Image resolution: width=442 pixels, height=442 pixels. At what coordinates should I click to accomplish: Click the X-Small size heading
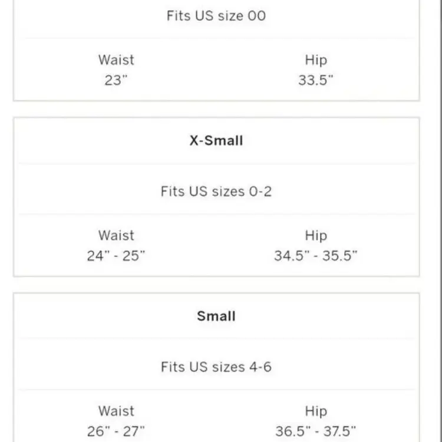click(x=216, y=141)
